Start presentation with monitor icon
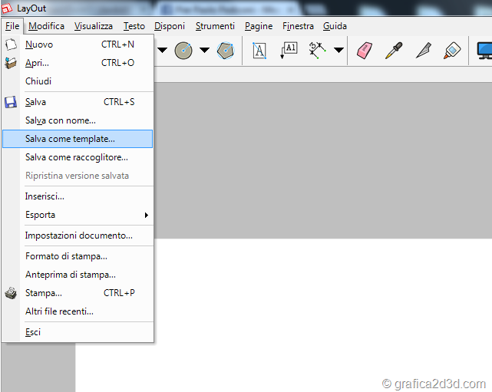 click(485, 51)
